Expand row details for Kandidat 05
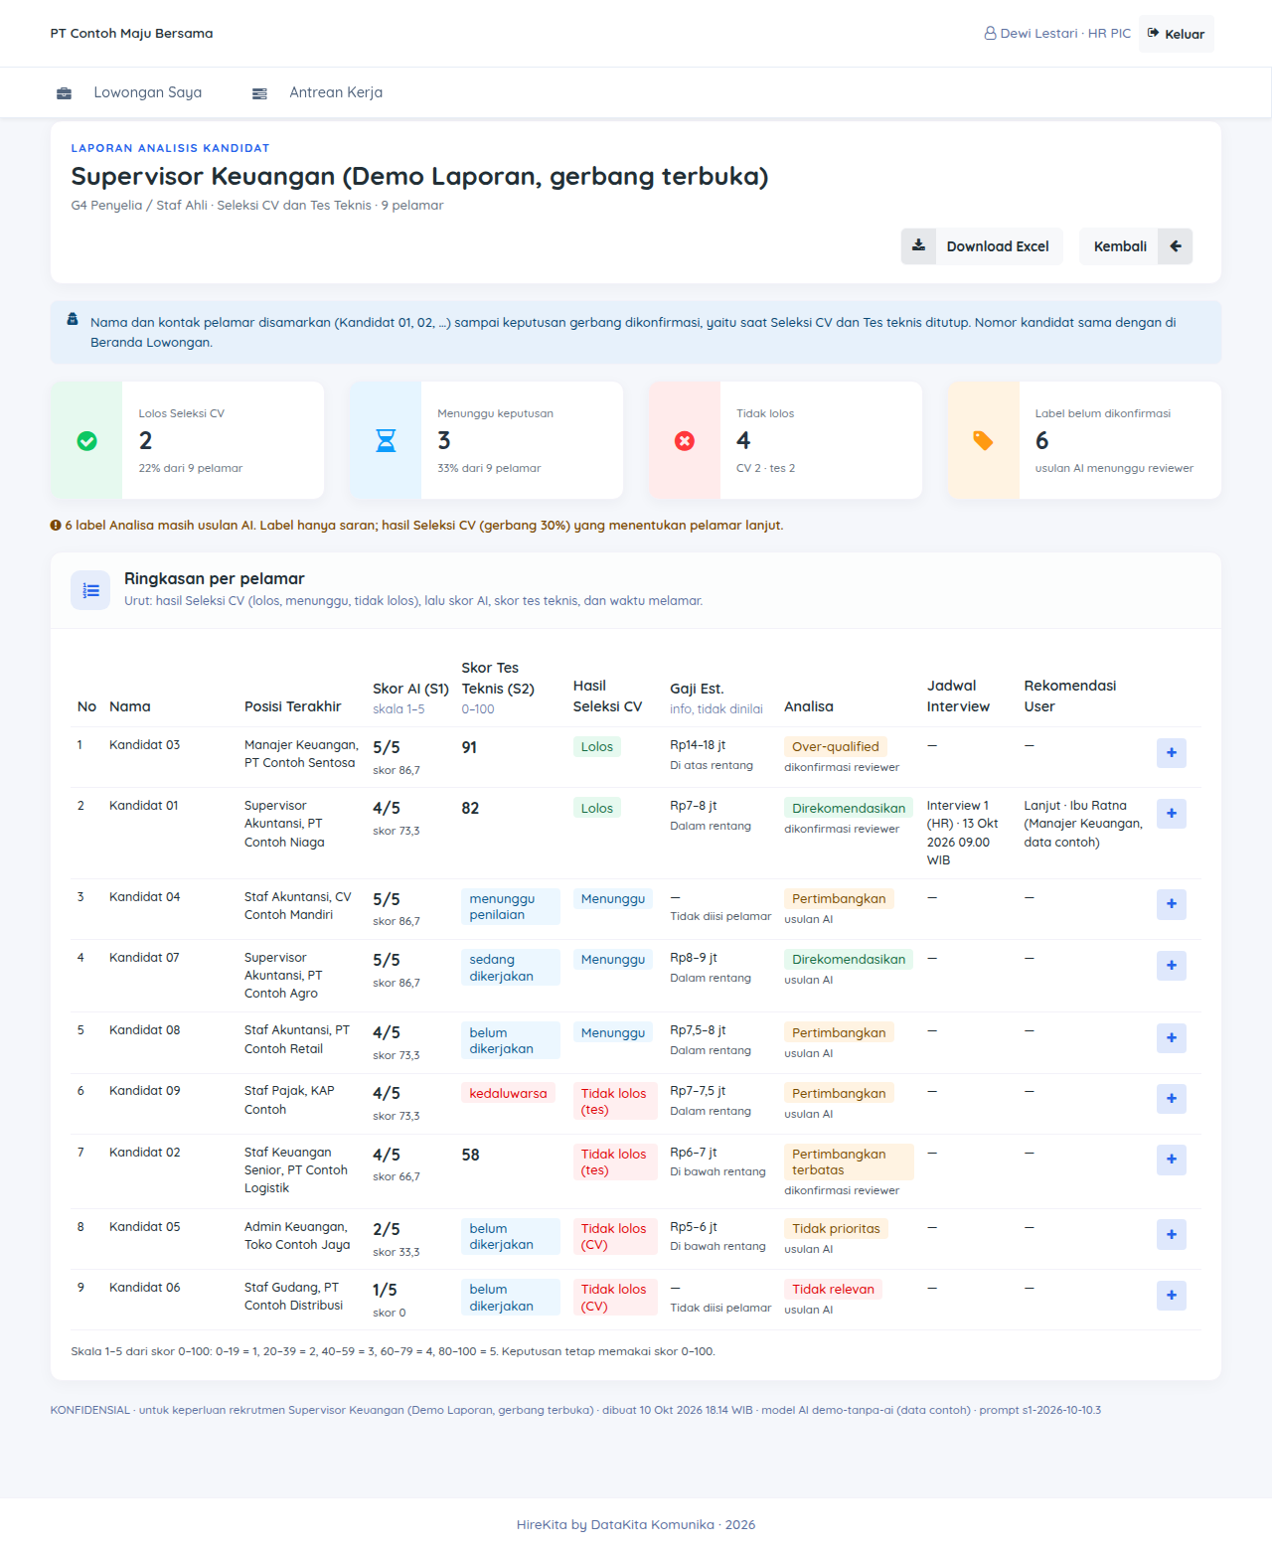The height and width of the screenshot is (1550, 1272). (1172, 1235)
